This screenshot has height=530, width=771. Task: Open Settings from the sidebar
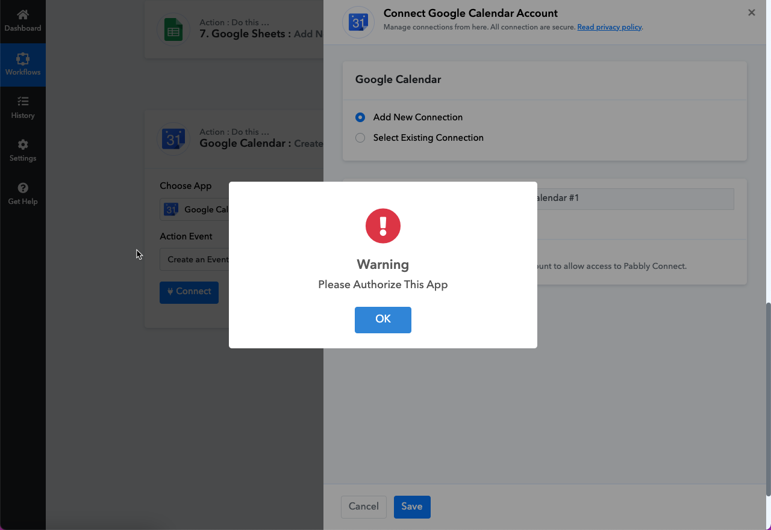[x=23, y=150]
